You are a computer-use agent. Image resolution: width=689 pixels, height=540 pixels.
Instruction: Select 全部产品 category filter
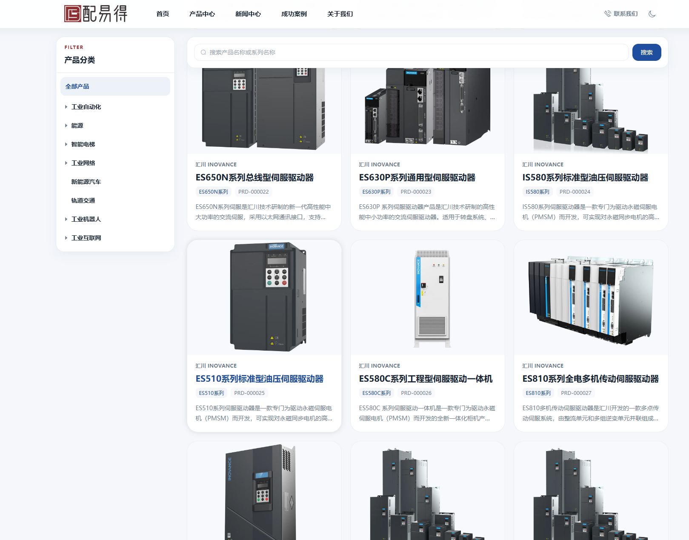[x=115, y=86]
